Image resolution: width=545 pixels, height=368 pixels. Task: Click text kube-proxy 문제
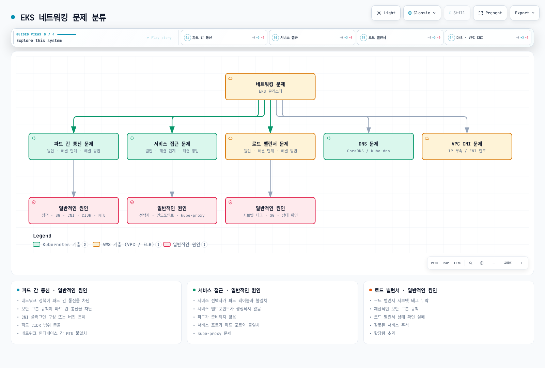pyautogui.click(x=214, y=333)
